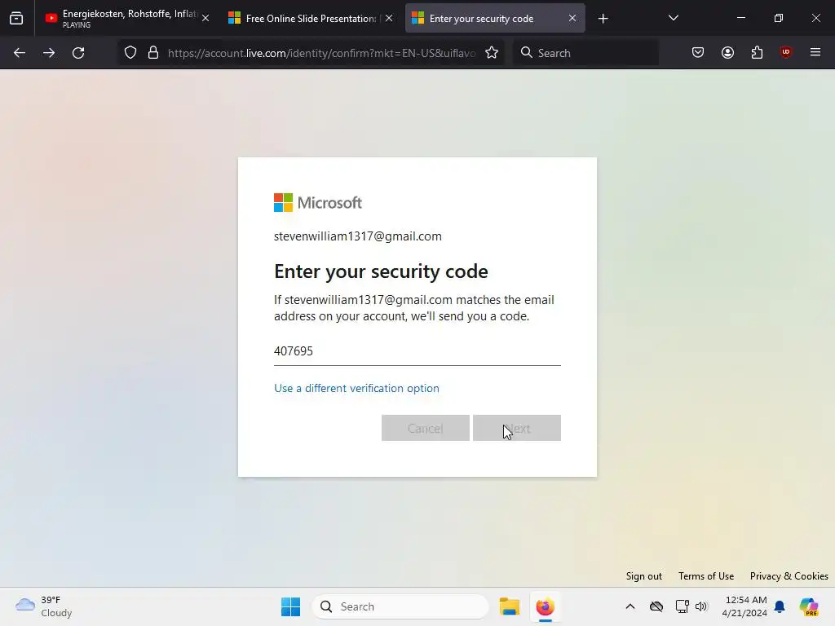Click Use a different verification option
835x626 pixels.
pos(356,388)
